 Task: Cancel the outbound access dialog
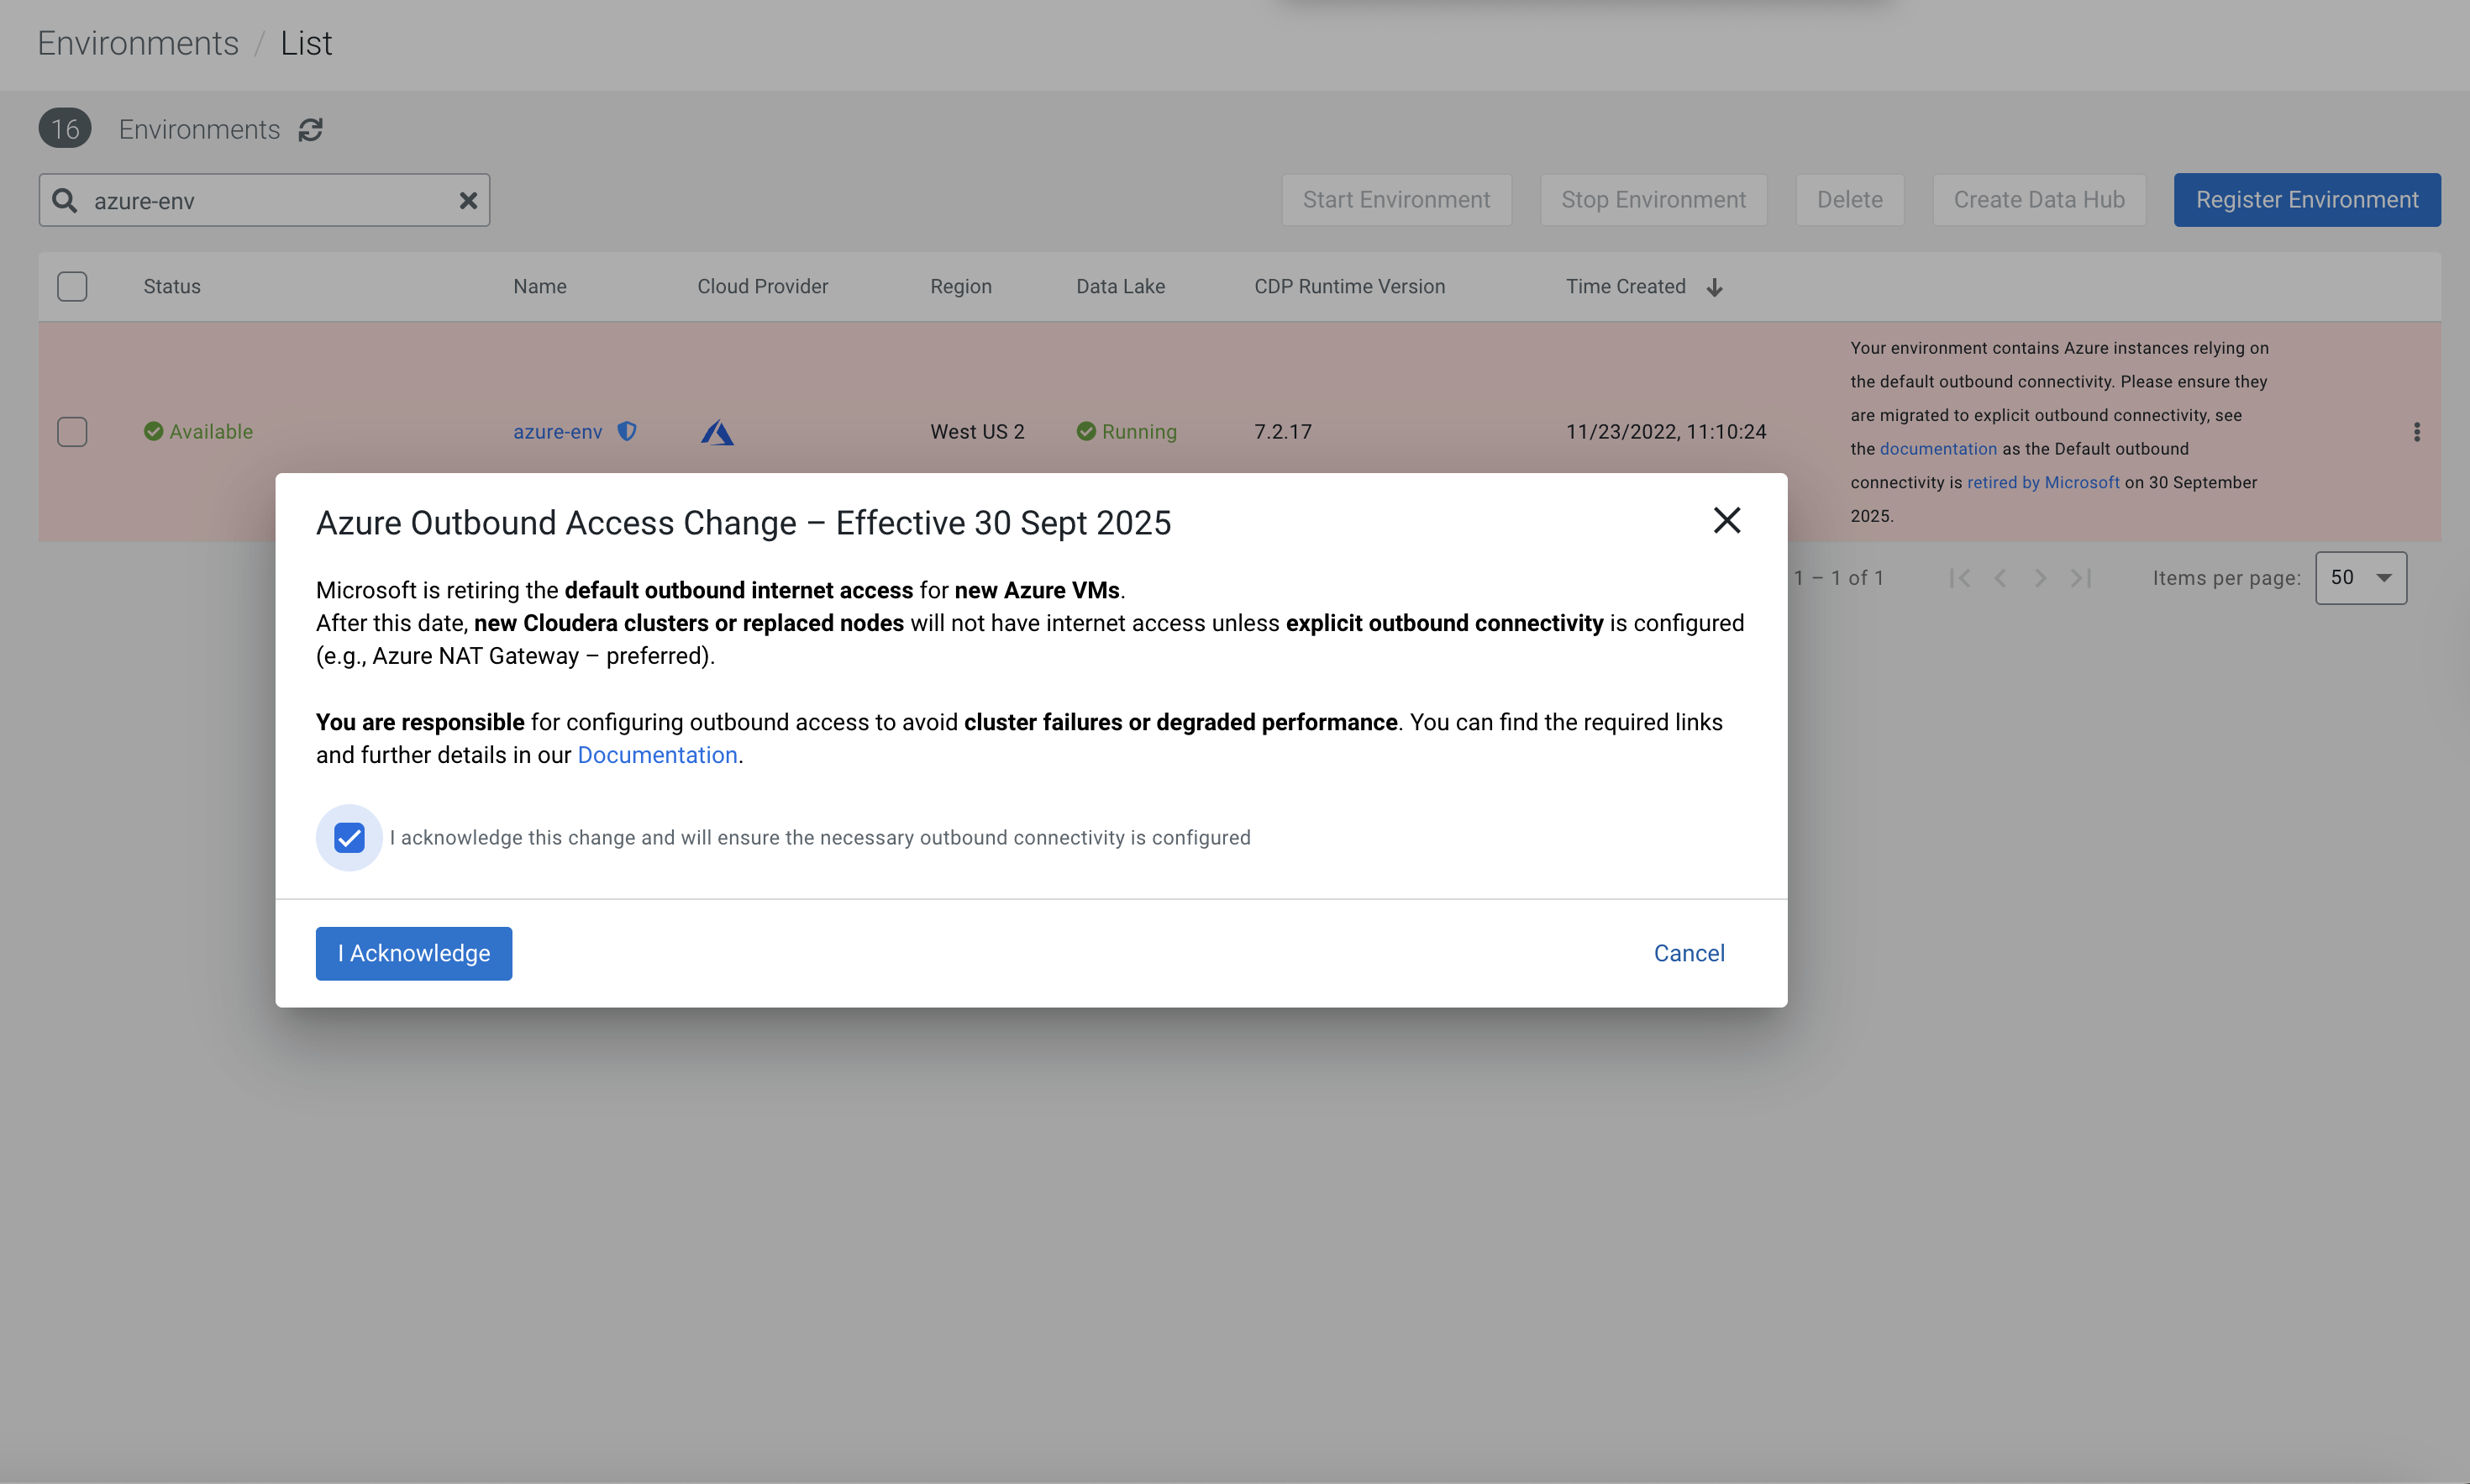(1689, 954)
